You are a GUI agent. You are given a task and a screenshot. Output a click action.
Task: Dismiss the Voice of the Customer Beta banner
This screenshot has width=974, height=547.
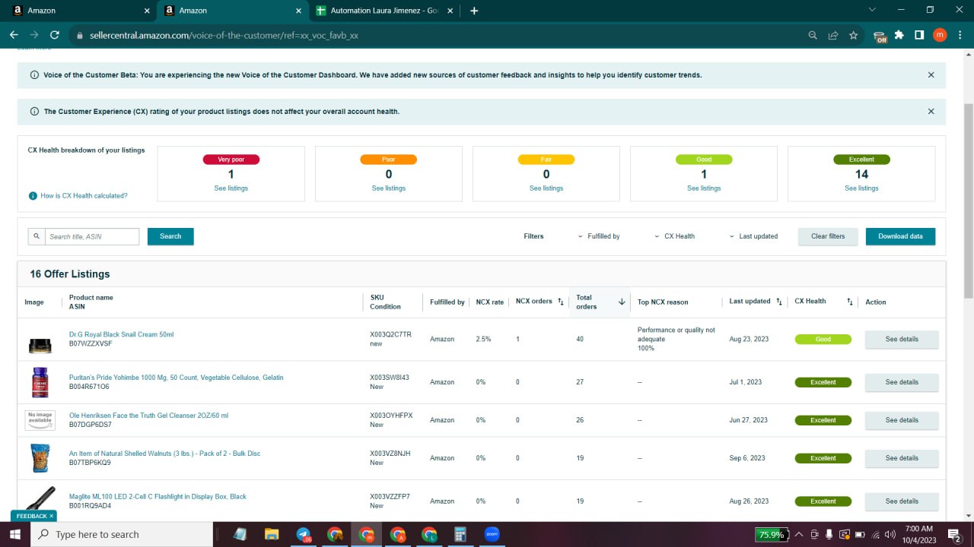pyautogui.click(x=931, y=75)
